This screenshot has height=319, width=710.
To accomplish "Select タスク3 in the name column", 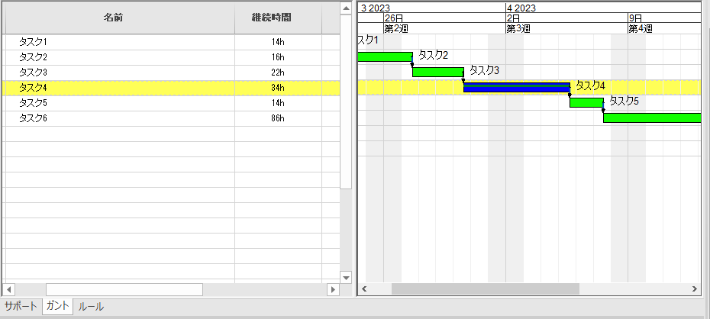I will 33,72.
